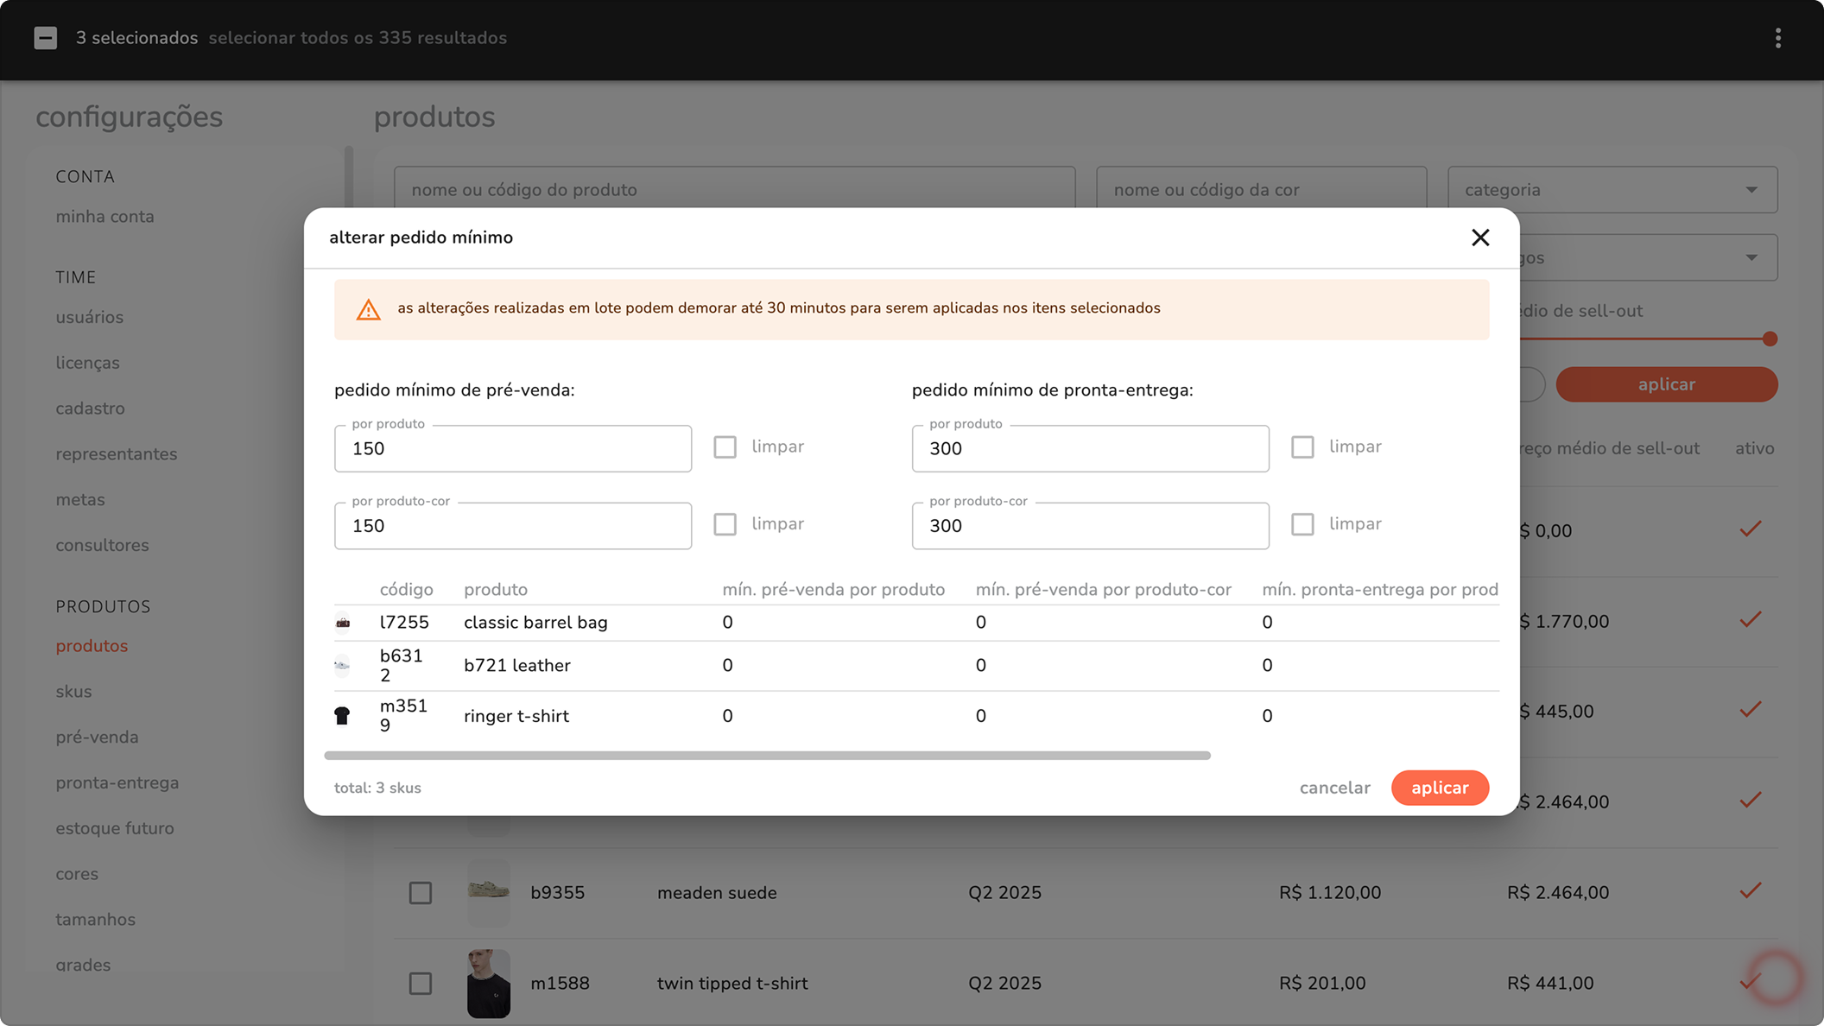Click the active checkmark for meaden suede row
The image size is (1824, 1026).
[x=1750, y=891]
